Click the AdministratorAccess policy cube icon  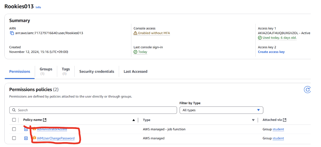pyautogui.click(x=34, y=129)
